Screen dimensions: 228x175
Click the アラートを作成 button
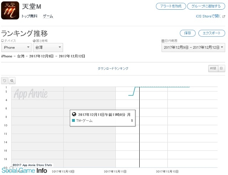171,6
